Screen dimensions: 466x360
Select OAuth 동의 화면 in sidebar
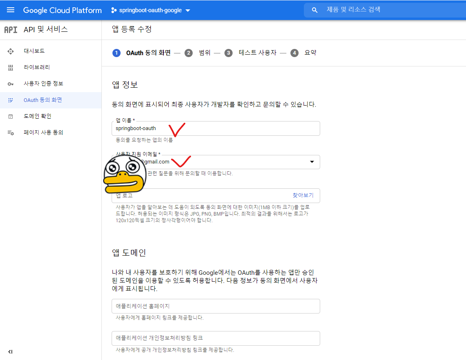point(51,100)
